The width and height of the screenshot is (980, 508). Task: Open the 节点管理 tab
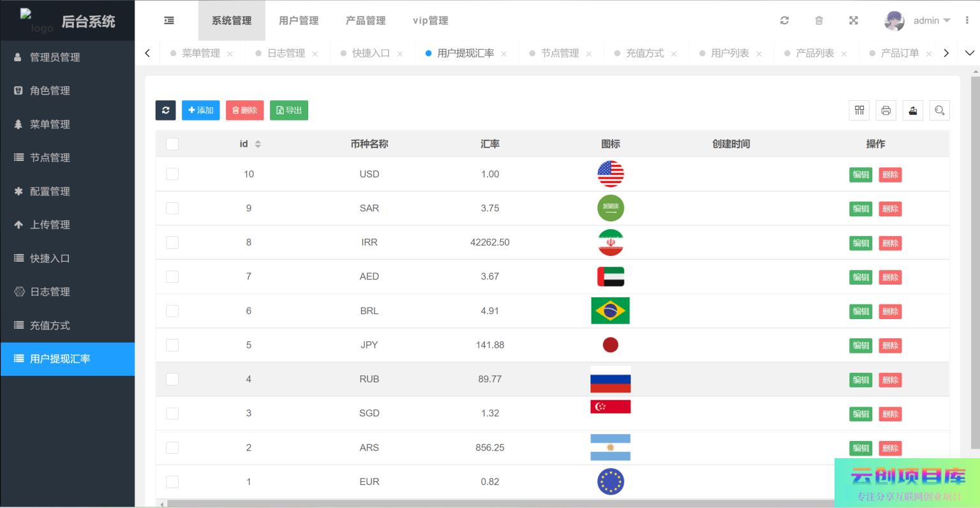pos(560,53)
